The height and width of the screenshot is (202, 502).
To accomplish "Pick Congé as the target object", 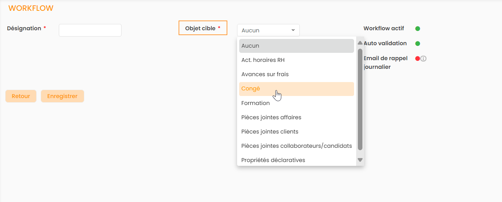I will click(296, 89).
